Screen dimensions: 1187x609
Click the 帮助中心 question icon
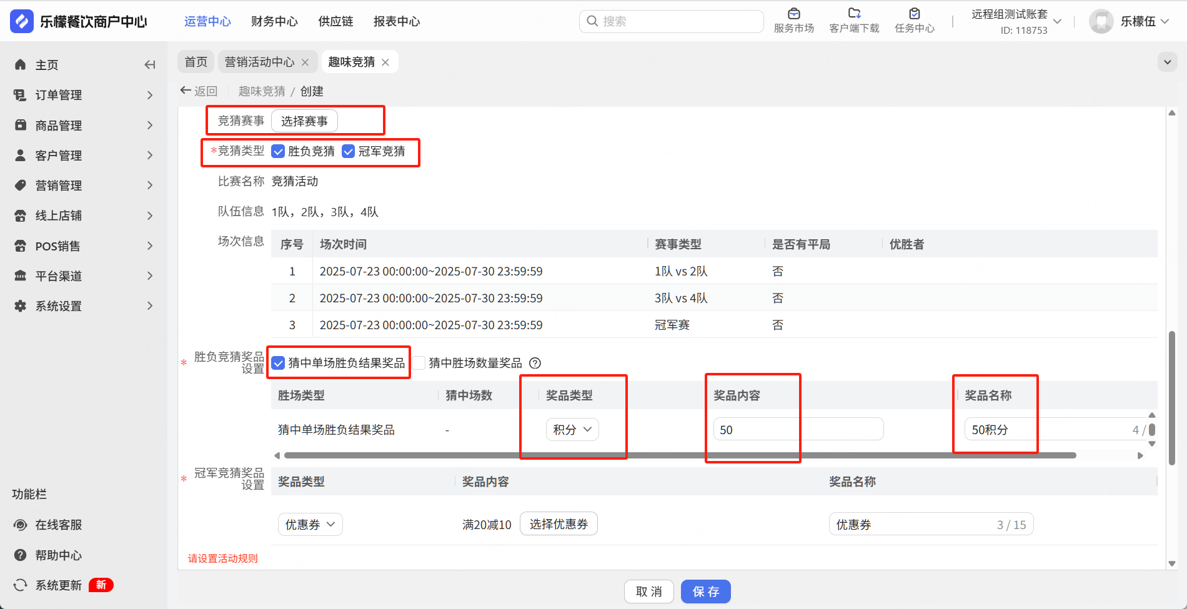point(21,555)
